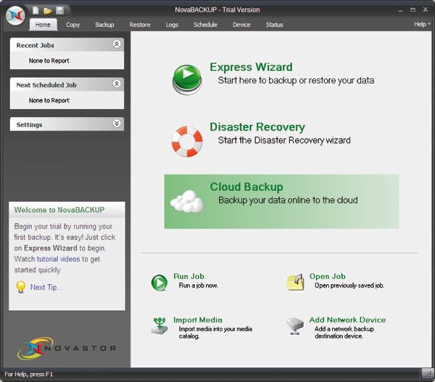Viewport: 435px width, 382px height.
Task: Click the Settings panel title
Action: pos(29,125)
